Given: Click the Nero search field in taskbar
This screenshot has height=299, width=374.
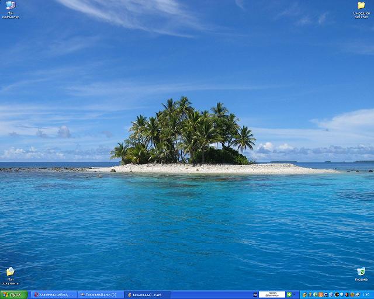Looking at the screenshot, I should [x=272, y=294].
